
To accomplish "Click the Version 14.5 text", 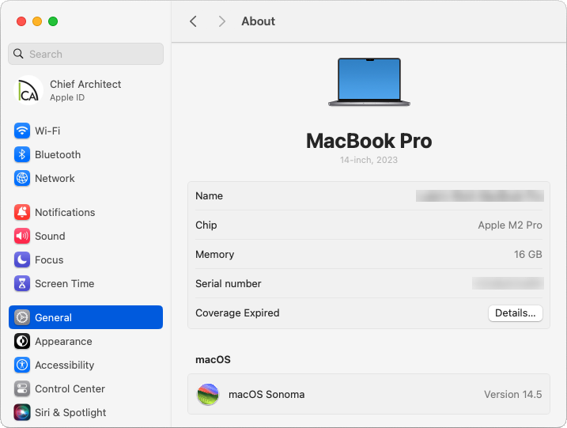I will (512, 394).
